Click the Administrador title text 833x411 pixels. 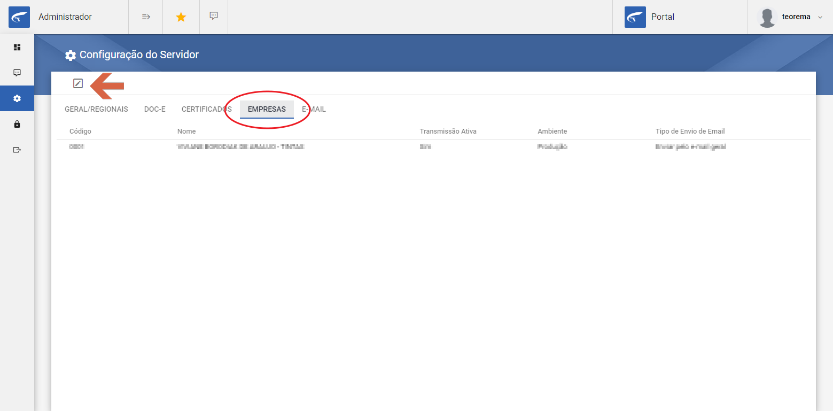(x=65, y=17)
